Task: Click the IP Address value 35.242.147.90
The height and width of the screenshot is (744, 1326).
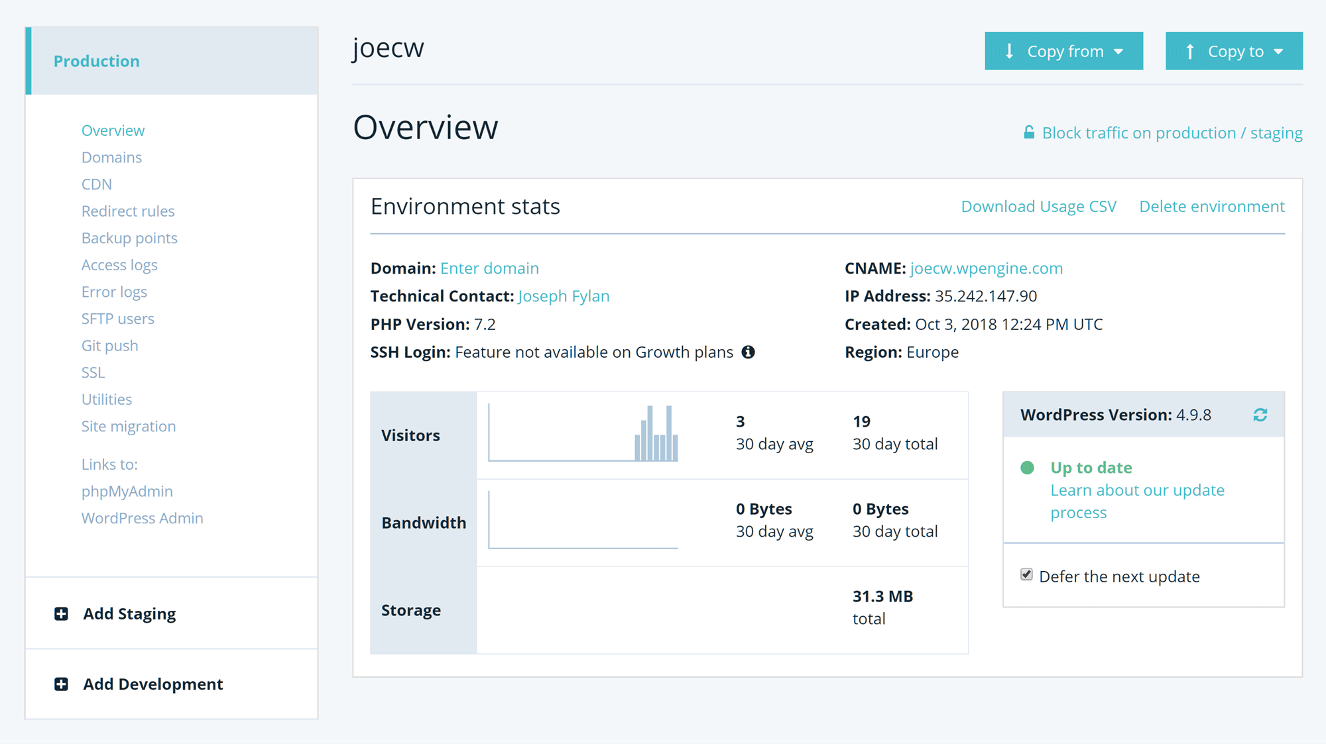Action: (x=986, y=296)
